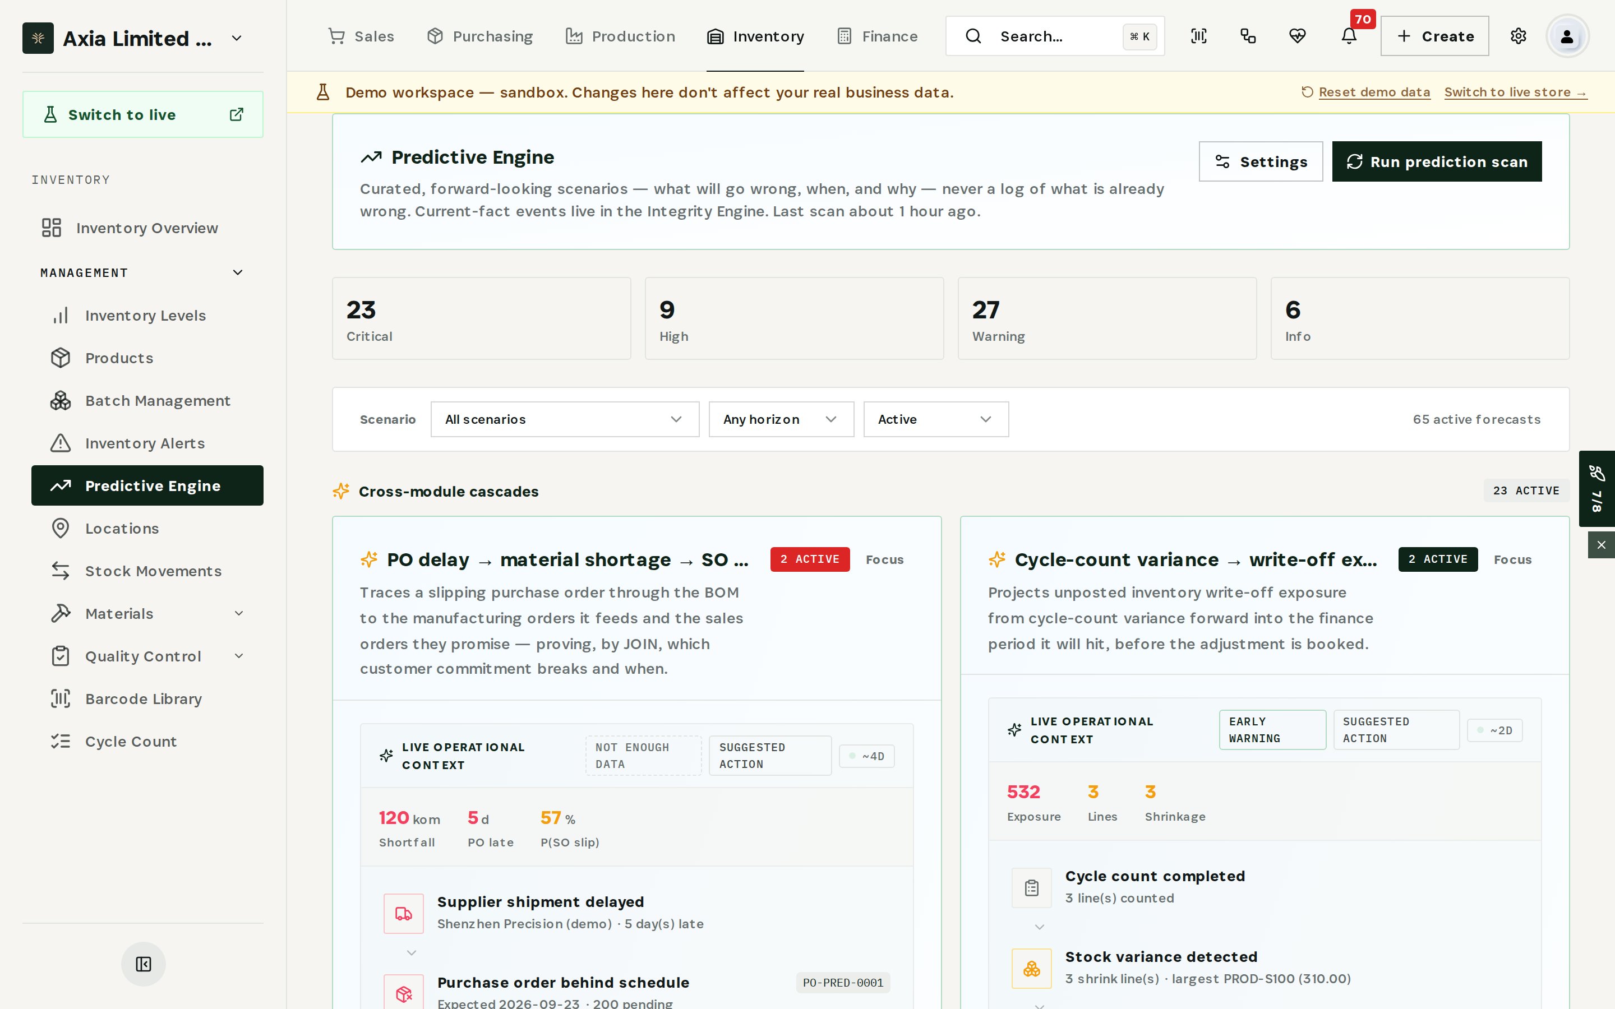The width and height of the screenshot is (1615, 1009).
Task: Open the 7/8 rocket side panel tab
Action: pos(1596,488)
